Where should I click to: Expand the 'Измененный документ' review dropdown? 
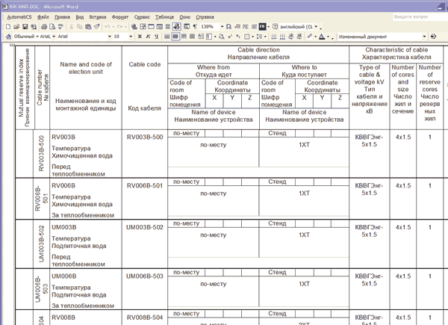click(x=424, y=37)
